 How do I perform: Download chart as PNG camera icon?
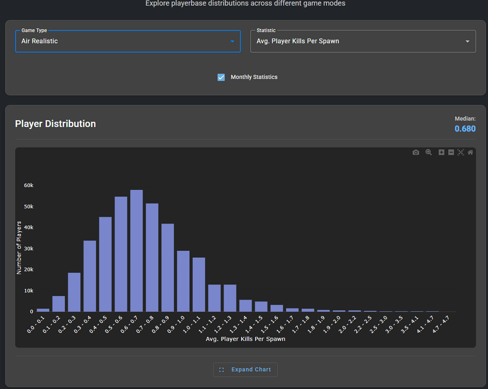coord(416,152)
